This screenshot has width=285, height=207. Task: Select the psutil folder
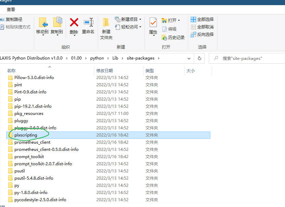19,171
